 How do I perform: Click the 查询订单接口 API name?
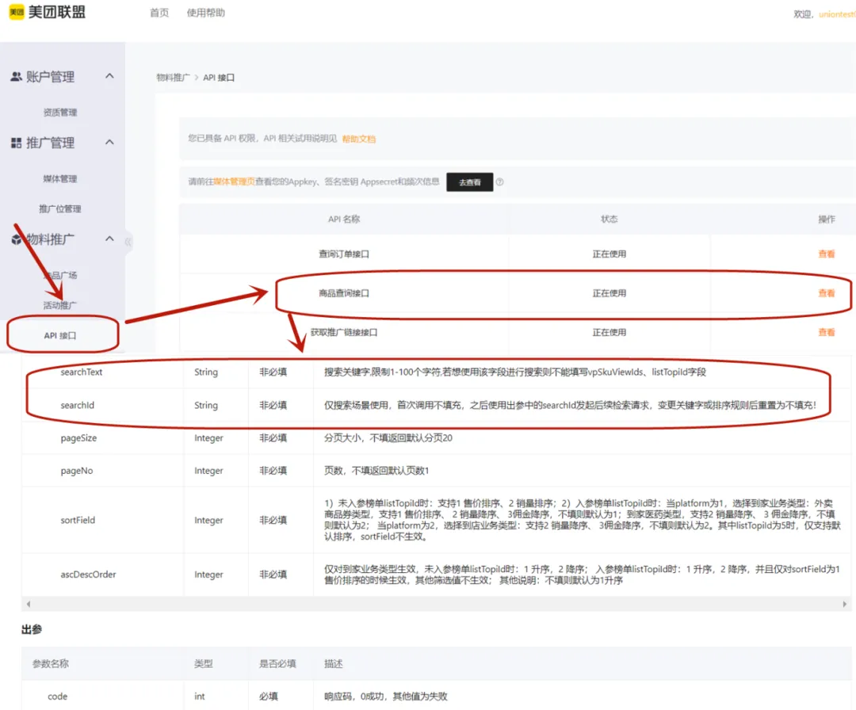(344, 254)
